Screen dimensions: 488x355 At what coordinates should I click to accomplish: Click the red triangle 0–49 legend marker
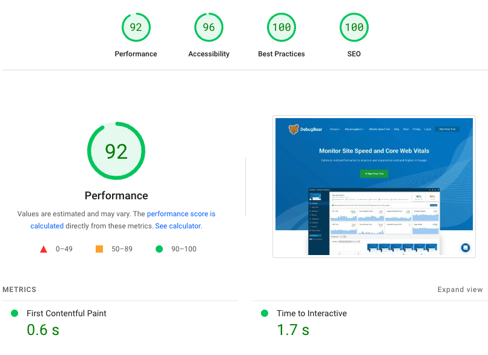(x=43, y=248)
